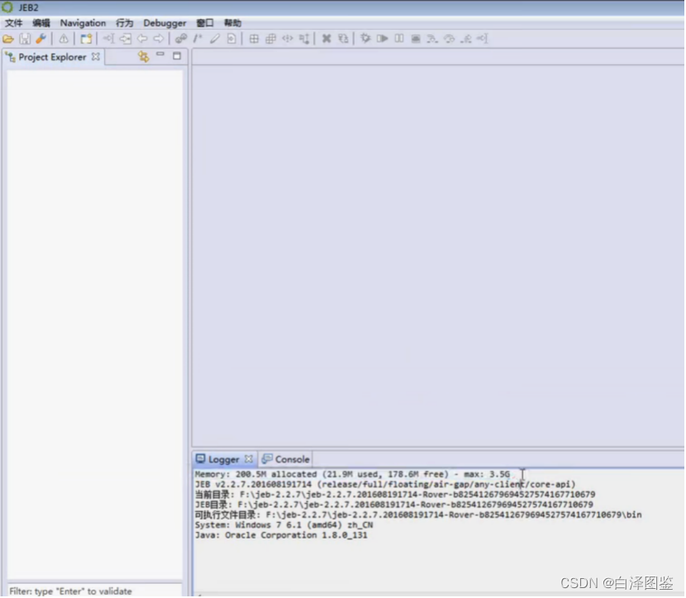Navigate forward with right arrow icon
Screen dimensions: 686x598
[x=159, y=39]
